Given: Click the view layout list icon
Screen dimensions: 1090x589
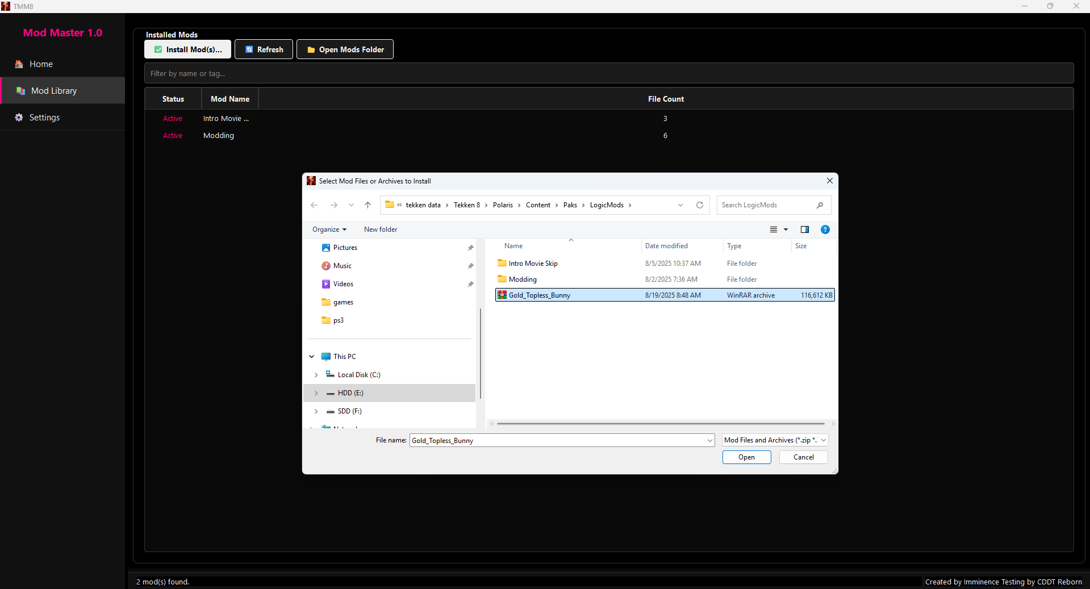Looking at the screenshot, I should pyautogui.click(x=774, y=229).
